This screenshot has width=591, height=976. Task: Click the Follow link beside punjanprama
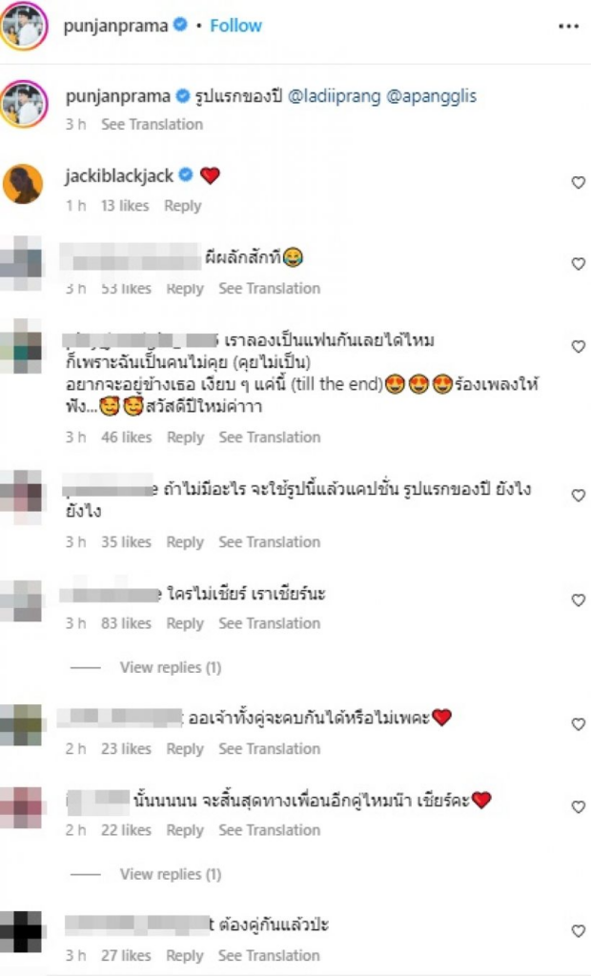pyautogui.click(x=235, y=26)
